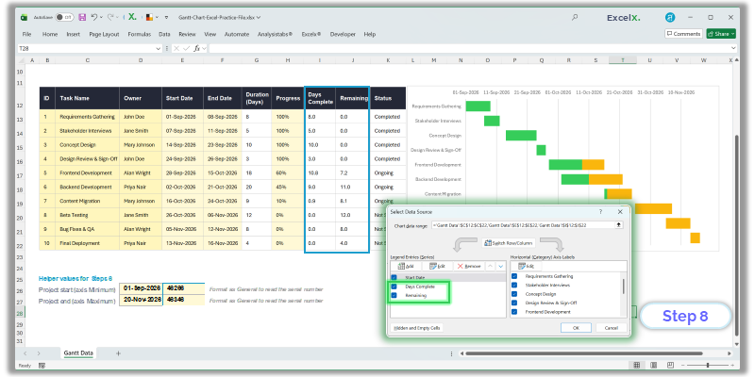Click the blue account avatar icon

point(670,17)
